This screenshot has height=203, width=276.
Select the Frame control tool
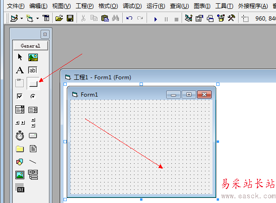tap(20, 83)
